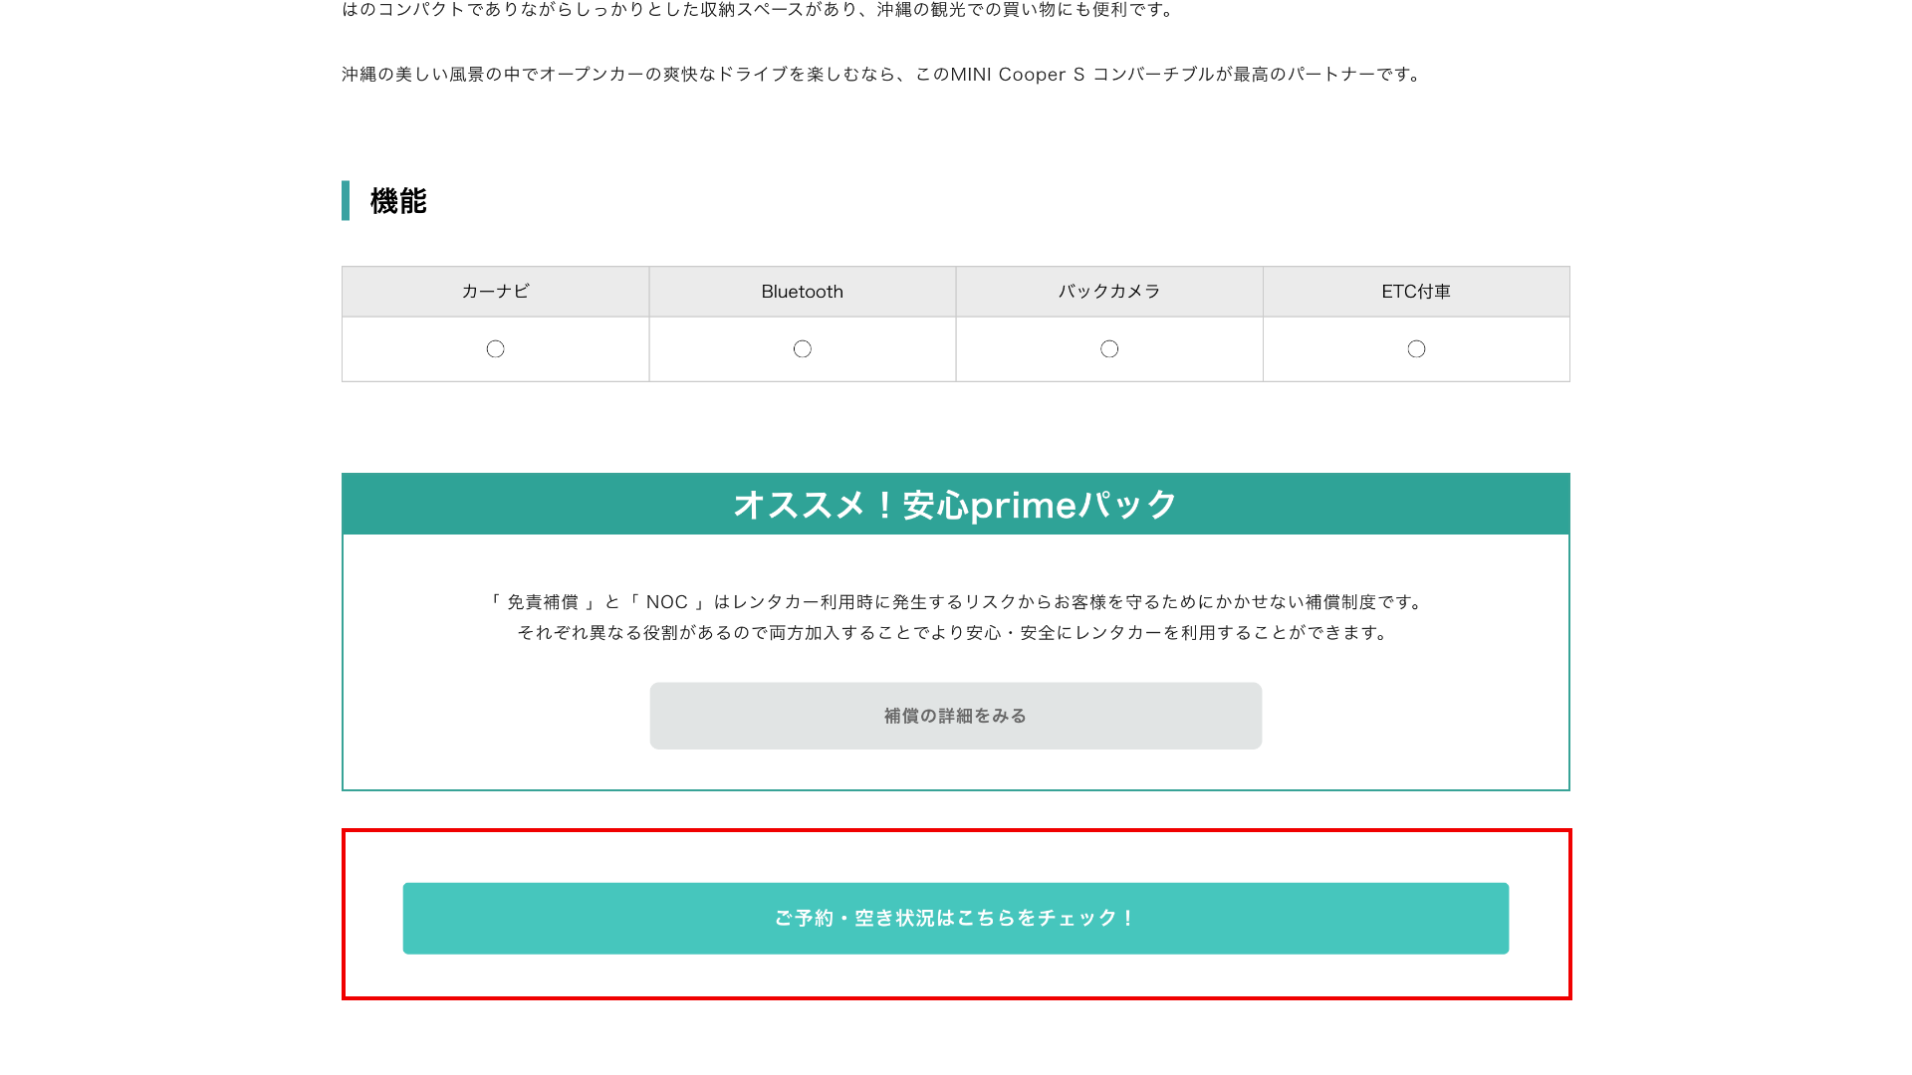Click the 機能 section tab
Viewport: 1912px width, 1075px height.
(x=396, y=201)
